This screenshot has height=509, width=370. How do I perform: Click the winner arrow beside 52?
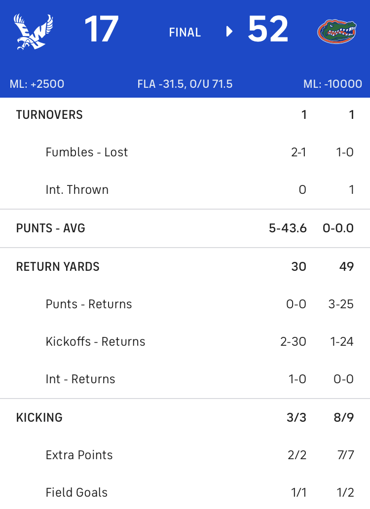(x=229, y=32)
